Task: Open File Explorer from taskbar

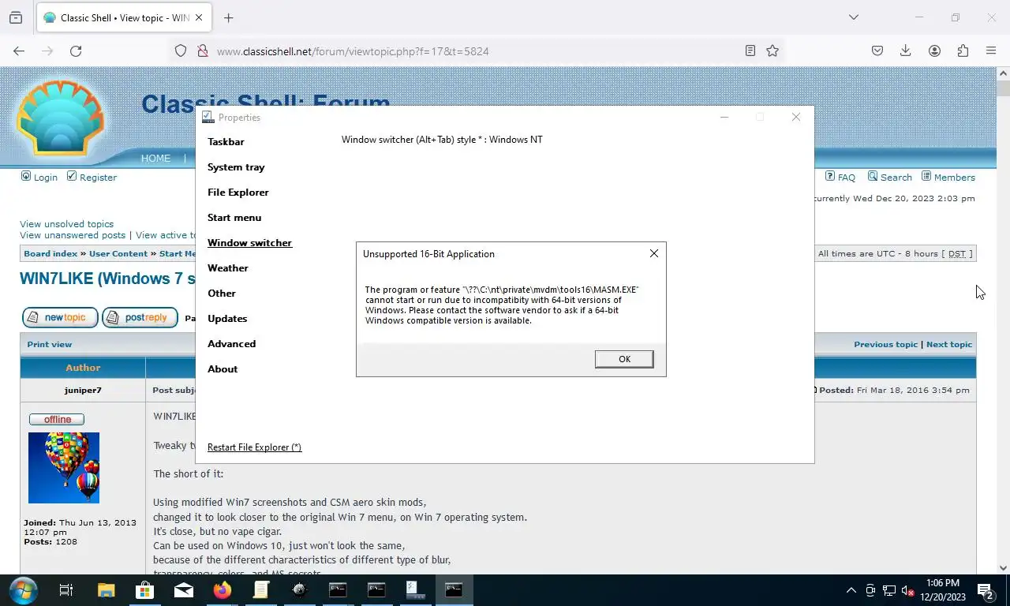Action: (106, 589)
